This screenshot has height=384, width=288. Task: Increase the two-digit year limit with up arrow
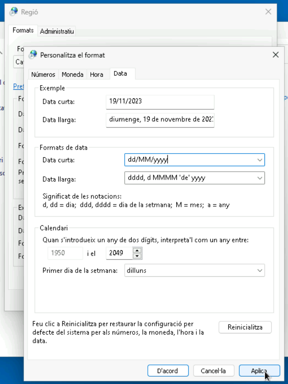137,251
